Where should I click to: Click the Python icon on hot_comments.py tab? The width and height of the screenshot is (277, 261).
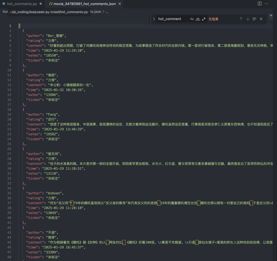pos(4,4)
